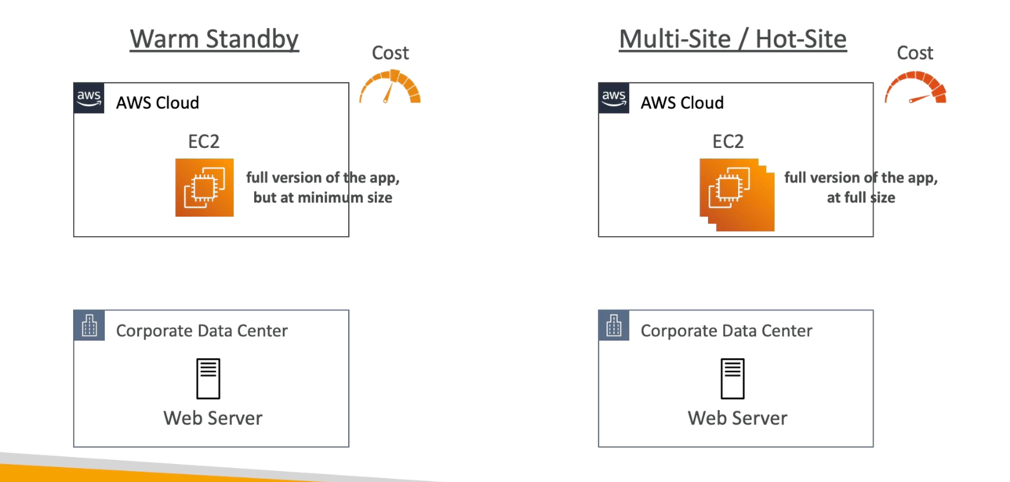Click the AWS Cloud label in the Warm Standby box
Screen dimensions: 1010x482
158,103
